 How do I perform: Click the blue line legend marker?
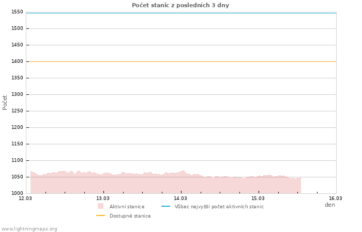click(x=165, y=207)
